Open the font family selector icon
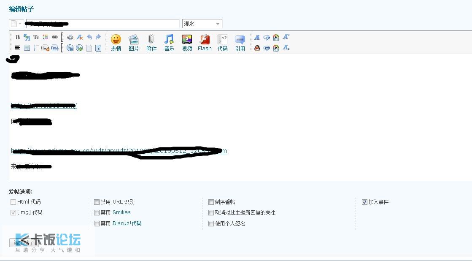 click(27, 37)
